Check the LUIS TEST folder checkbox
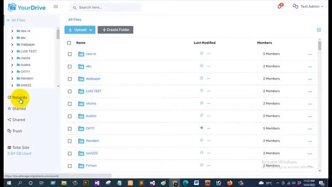Viewport: 332px width, 187px height. pos(70,91)
